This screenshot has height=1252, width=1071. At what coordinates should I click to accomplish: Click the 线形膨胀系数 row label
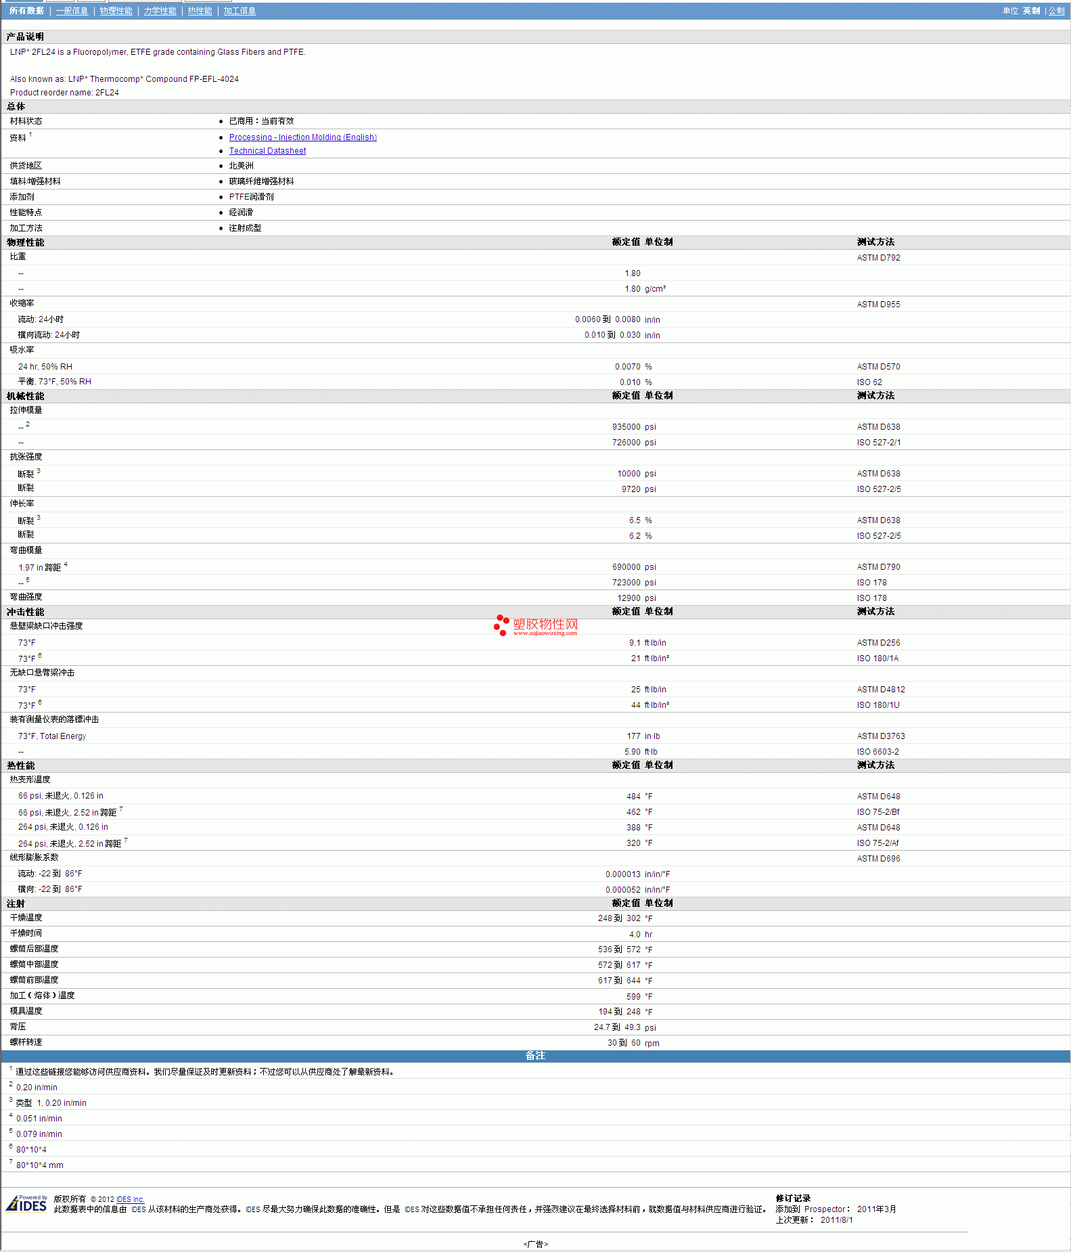point(34,857)
